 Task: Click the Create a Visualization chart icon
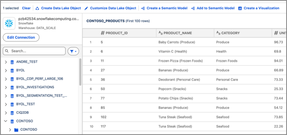click(x=240, y=8)
